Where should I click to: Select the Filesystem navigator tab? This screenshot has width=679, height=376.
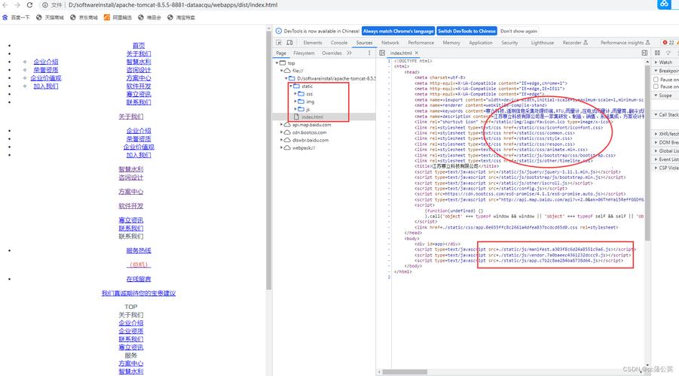304,53
